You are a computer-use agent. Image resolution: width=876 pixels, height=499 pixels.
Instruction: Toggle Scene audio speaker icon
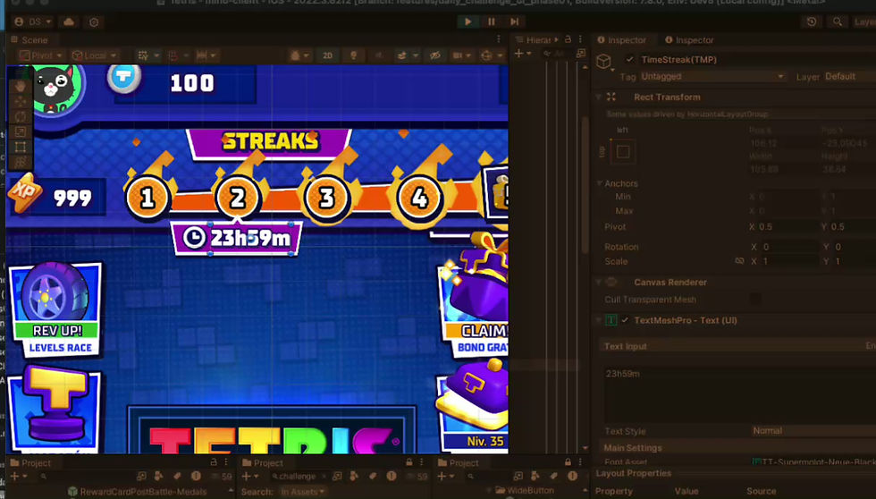click(x=378, y=55)
